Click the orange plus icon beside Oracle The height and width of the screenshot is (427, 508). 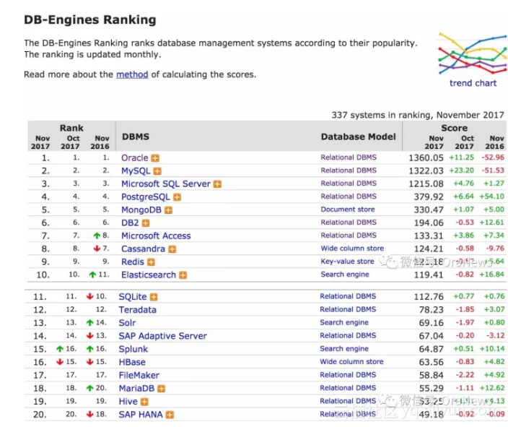[155, 158]
